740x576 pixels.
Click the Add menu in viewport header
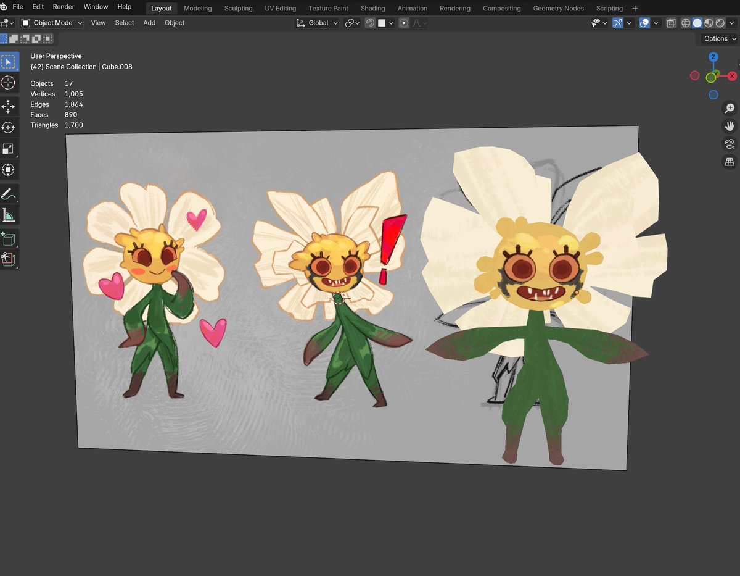click(x=149, y=23)
